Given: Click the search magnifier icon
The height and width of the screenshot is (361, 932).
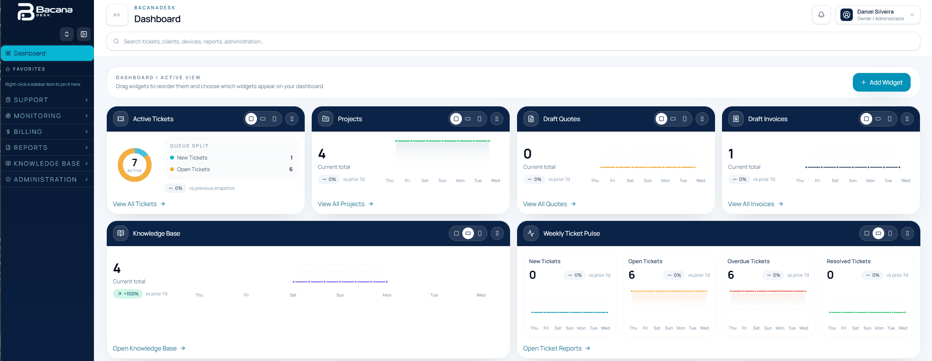Looking at the screenshot, I should pyautogui.click(x=116, y=41).
